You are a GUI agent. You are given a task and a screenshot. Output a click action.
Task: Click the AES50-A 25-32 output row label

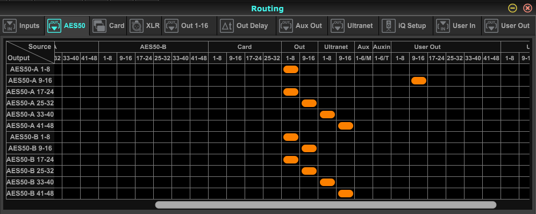pos(30,103)
